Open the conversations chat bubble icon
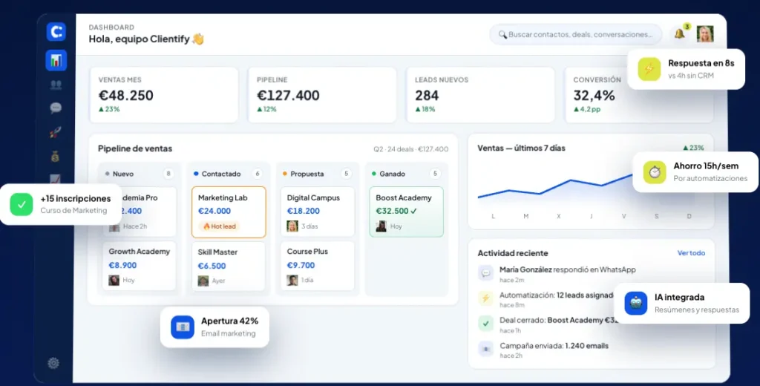The height and width of the screenshot is (386, 760). point(56,108)
